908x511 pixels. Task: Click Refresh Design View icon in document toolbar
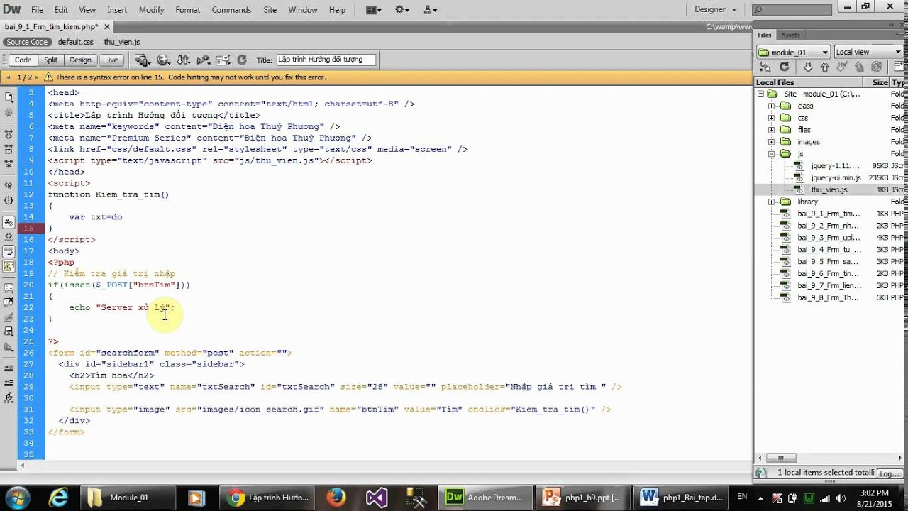click(x=241, y=60)
